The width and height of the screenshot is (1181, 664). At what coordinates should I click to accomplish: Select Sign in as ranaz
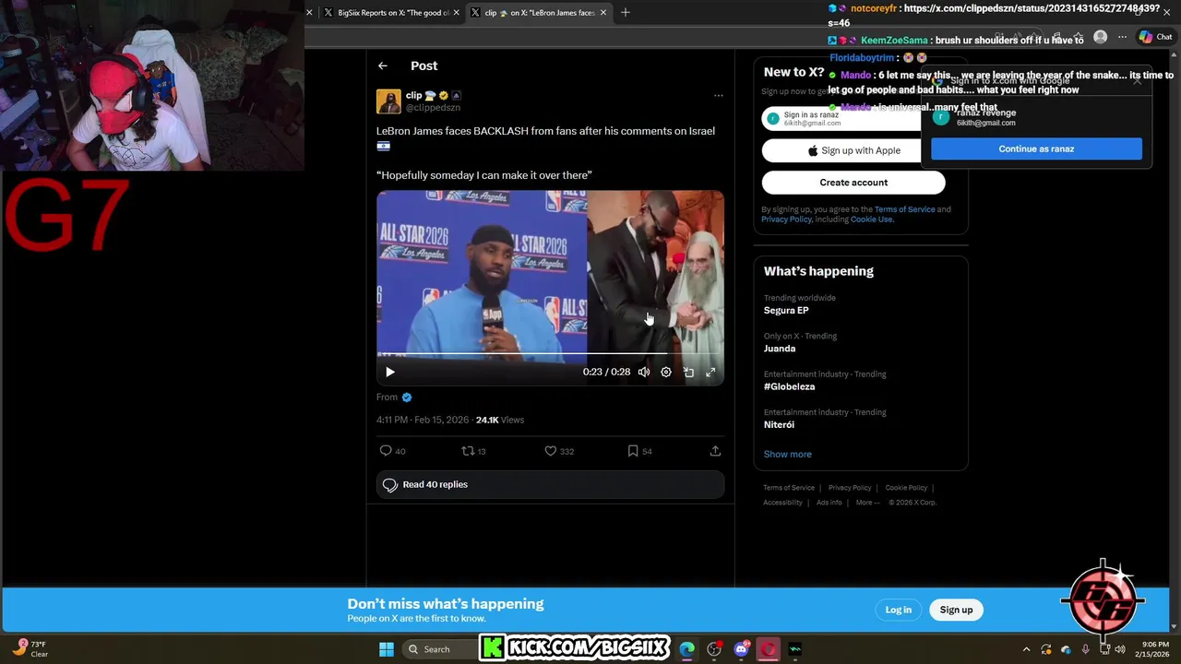pyautogui.click(x=840, y=118)
